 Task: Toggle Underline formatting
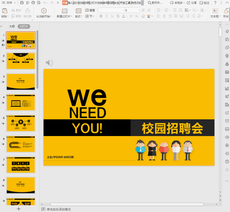pyautogui.click(x=112, y=16)
